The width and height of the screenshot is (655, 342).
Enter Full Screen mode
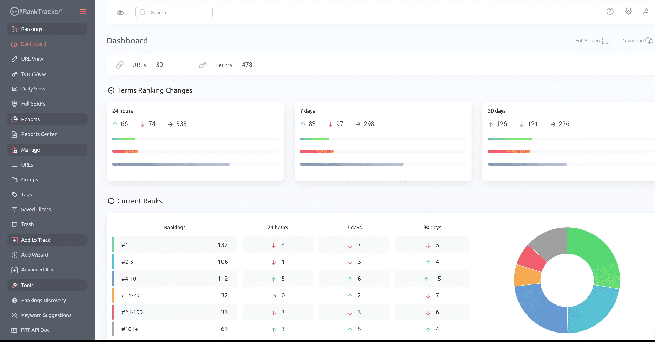point(592,41)
